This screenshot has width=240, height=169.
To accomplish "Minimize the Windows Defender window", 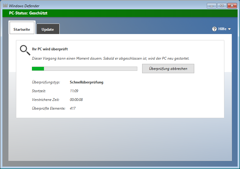I will pos(212,5).
